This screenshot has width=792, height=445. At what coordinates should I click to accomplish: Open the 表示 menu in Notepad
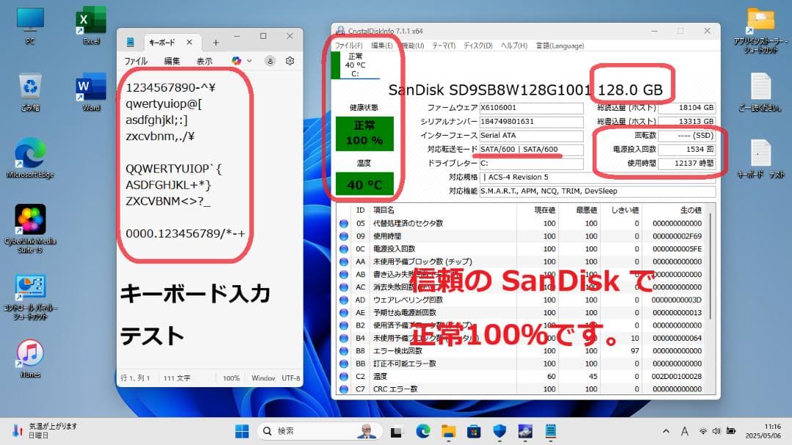tap(204, 61)
